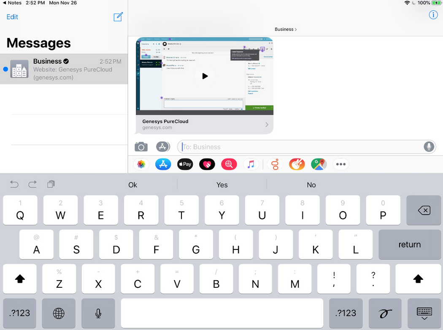This screenshot has height=330, width=443.
Task: Open the image search globe icon
Action: click(x=229, y=164)
